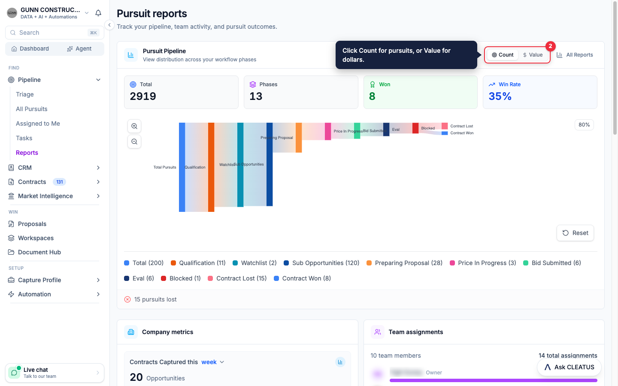Reset the pipeline chart view
The width and height of the screenshot is (618, 386).
[x=575, y=233]
